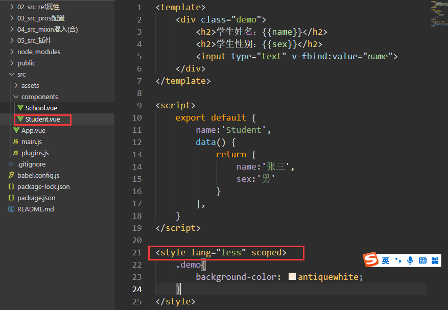This screenshot has width=448, height=310.
Task: Click the JS icon beside plugins.js
Action: tap(15, 153)
